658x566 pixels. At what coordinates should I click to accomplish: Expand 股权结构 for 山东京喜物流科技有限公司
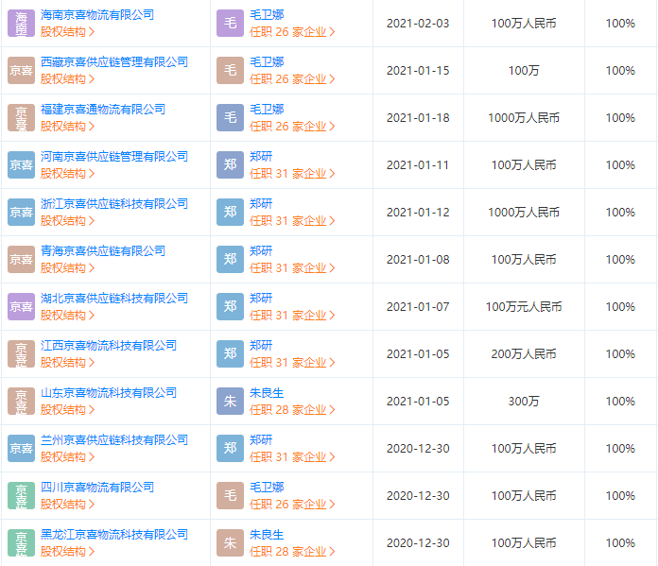(67, 410)
